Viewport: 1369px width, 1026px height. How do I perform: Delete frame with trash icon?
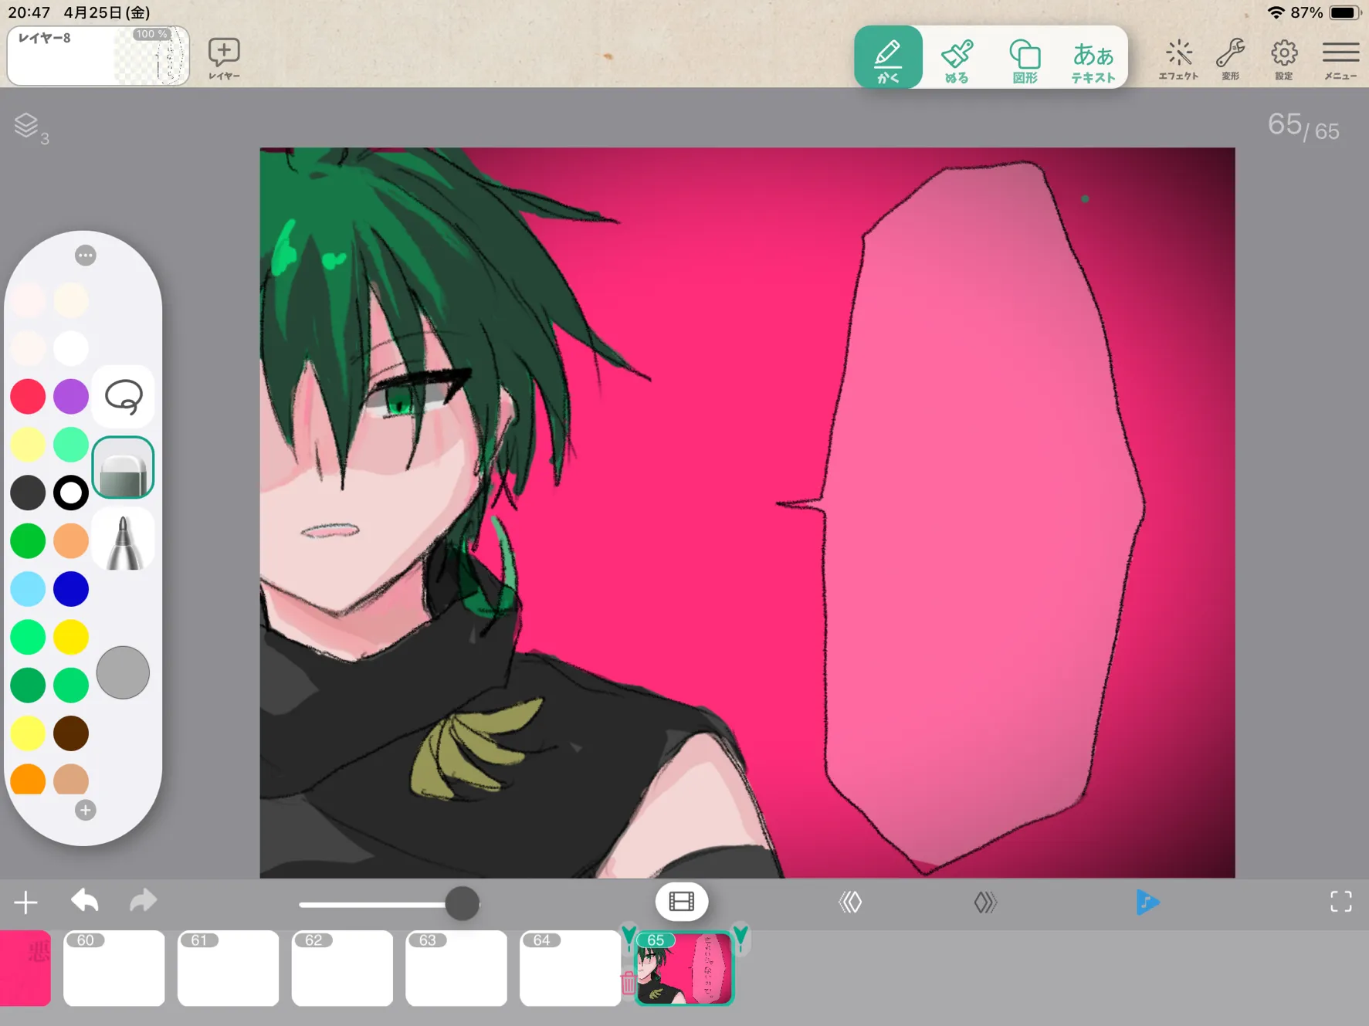[x=628, y=983]
